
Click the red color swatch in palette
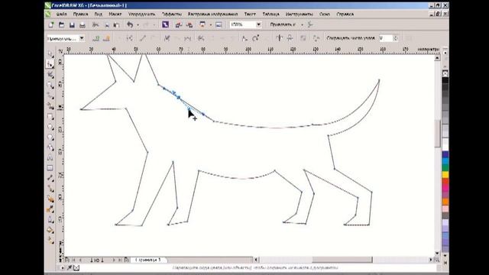pyautogui.click(x=445, y=182)
